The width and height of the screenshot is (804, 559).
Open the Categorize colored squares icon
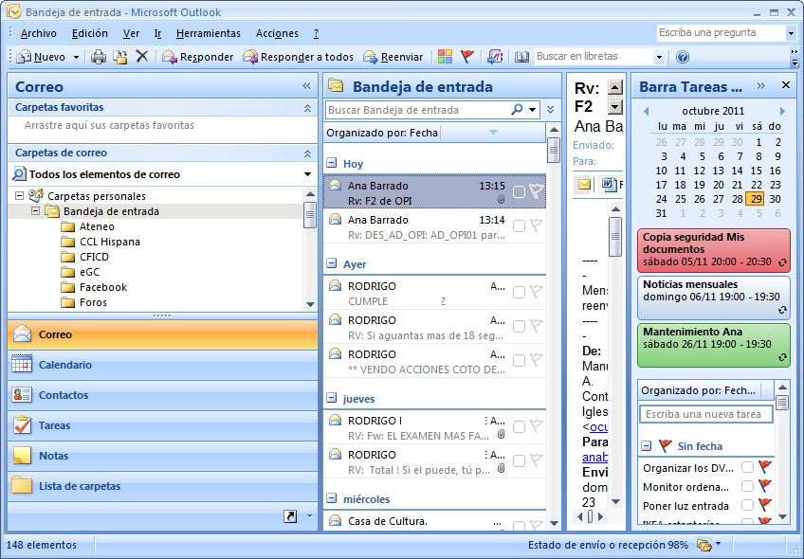(445, 56)
